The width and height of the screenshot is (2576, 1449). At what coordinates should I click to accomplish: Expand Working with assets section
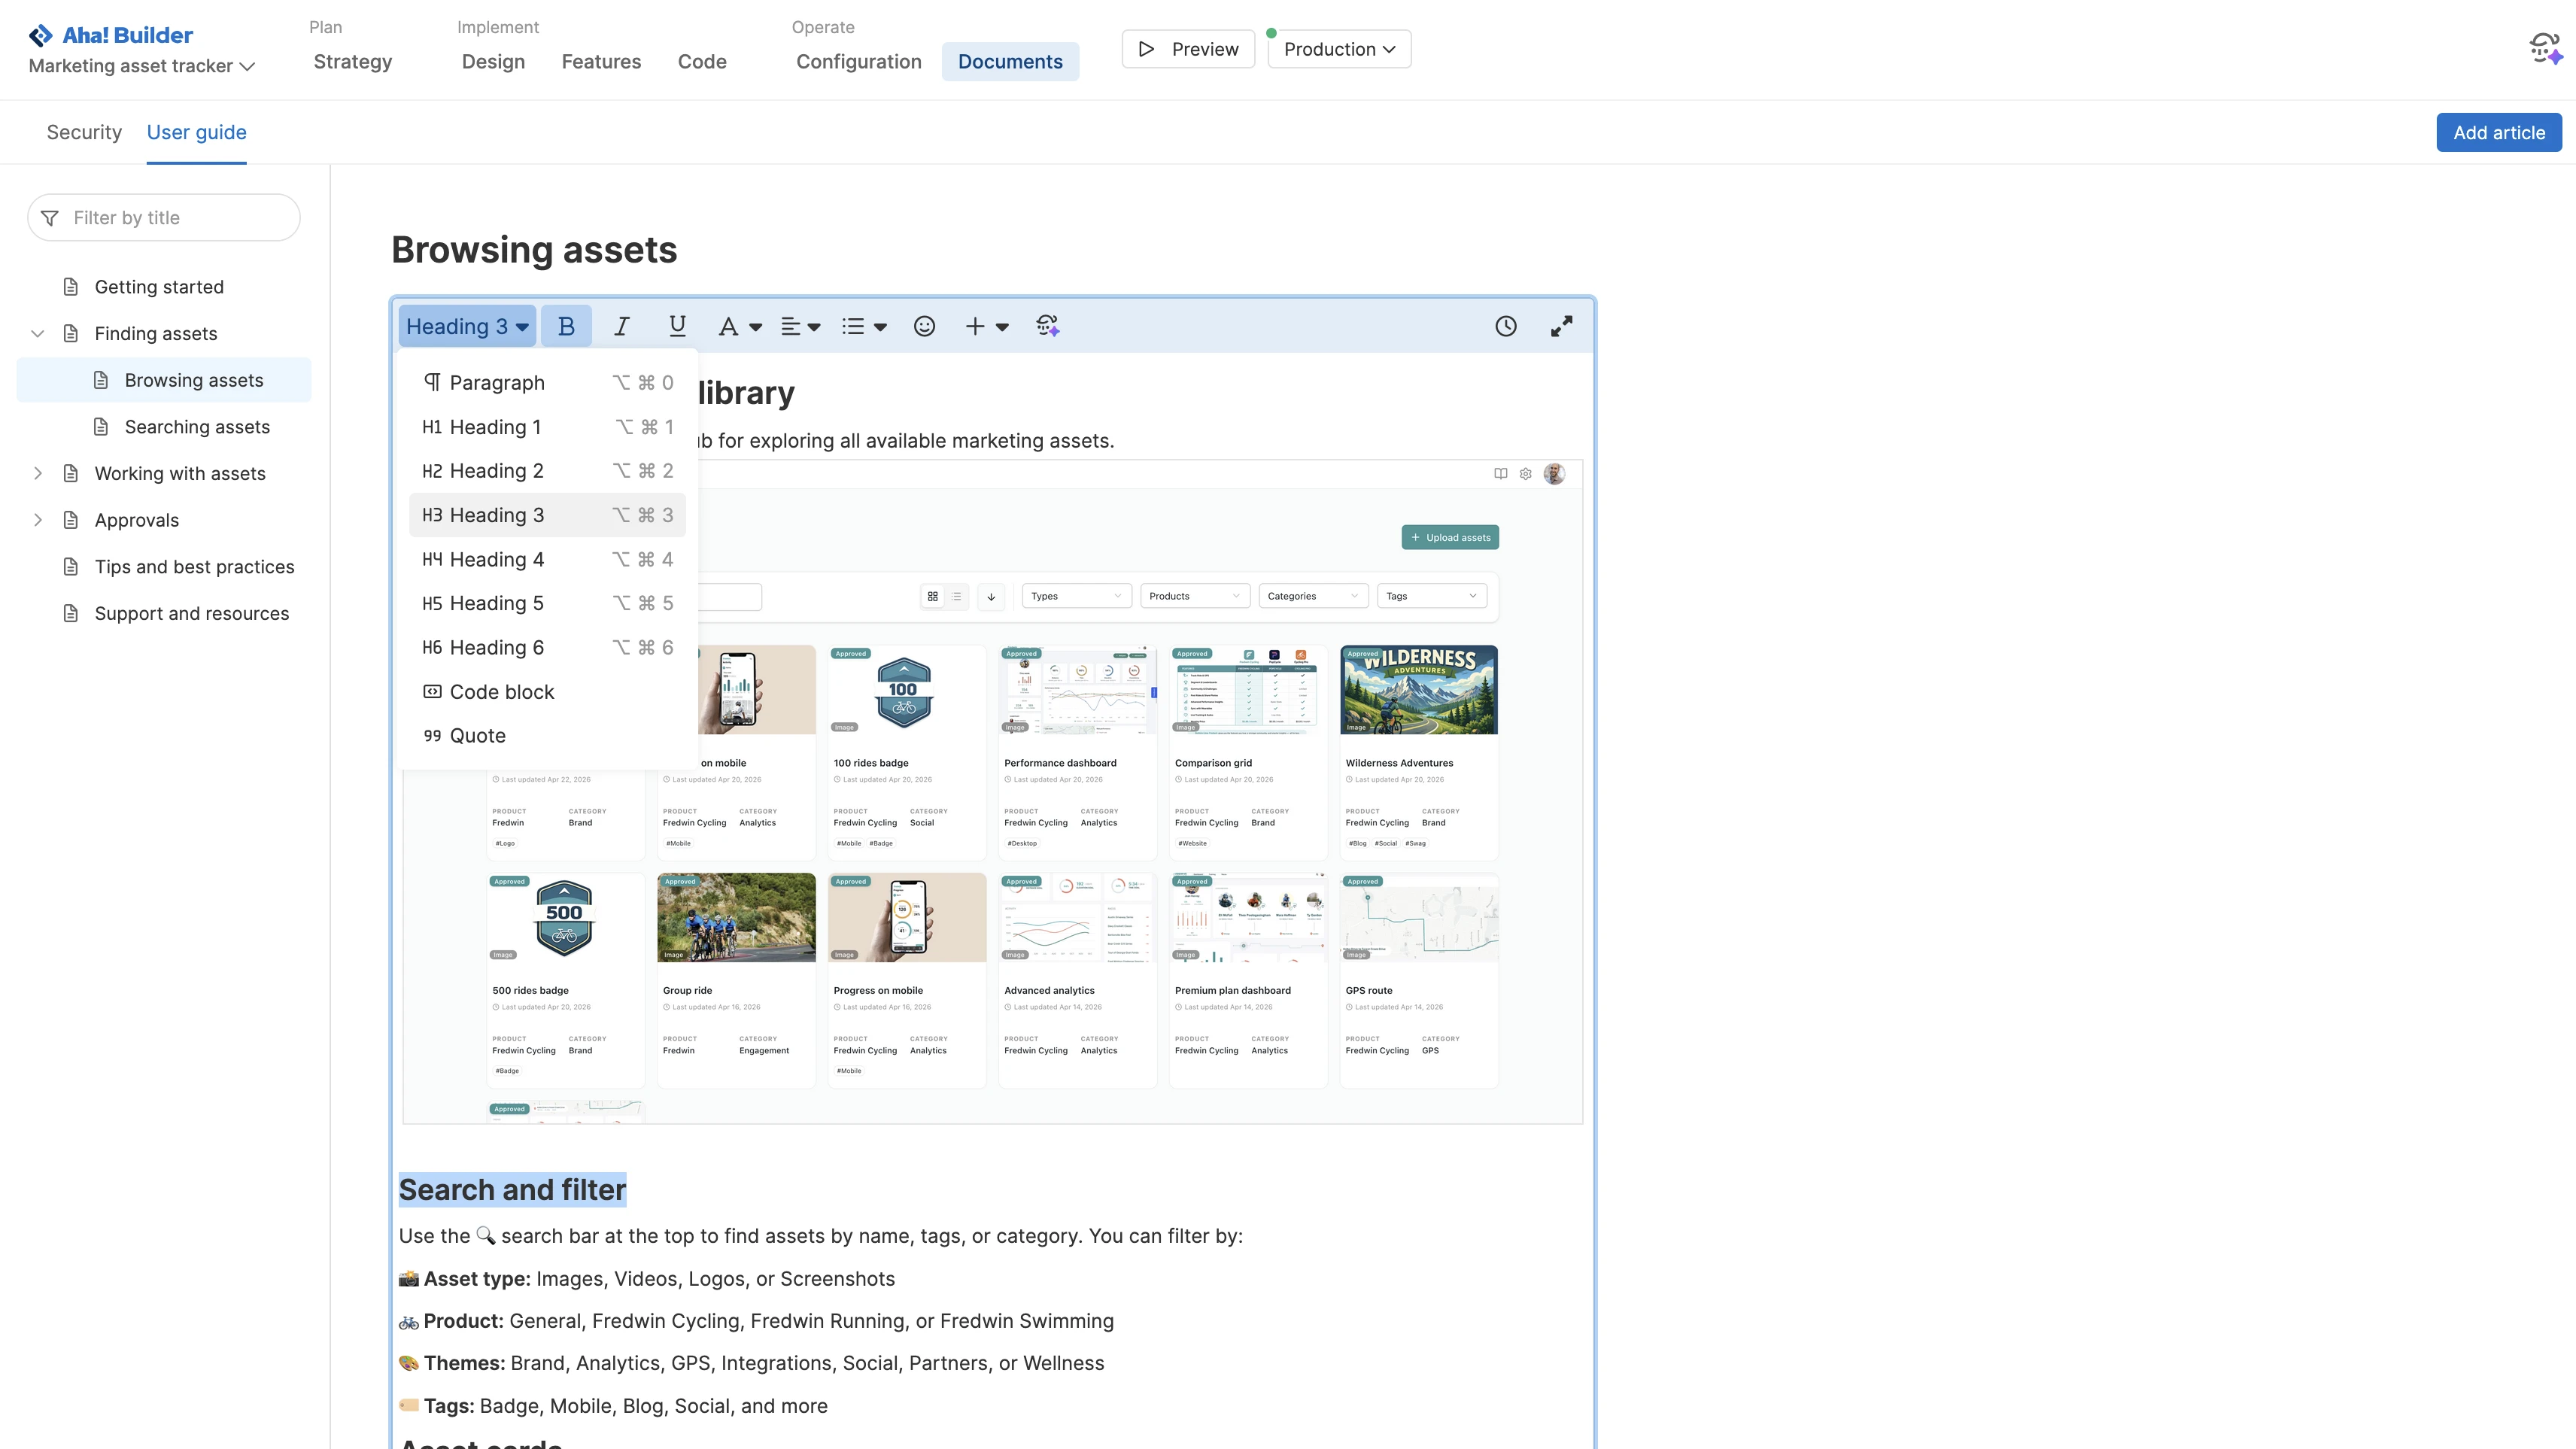[x=38, y=473]
